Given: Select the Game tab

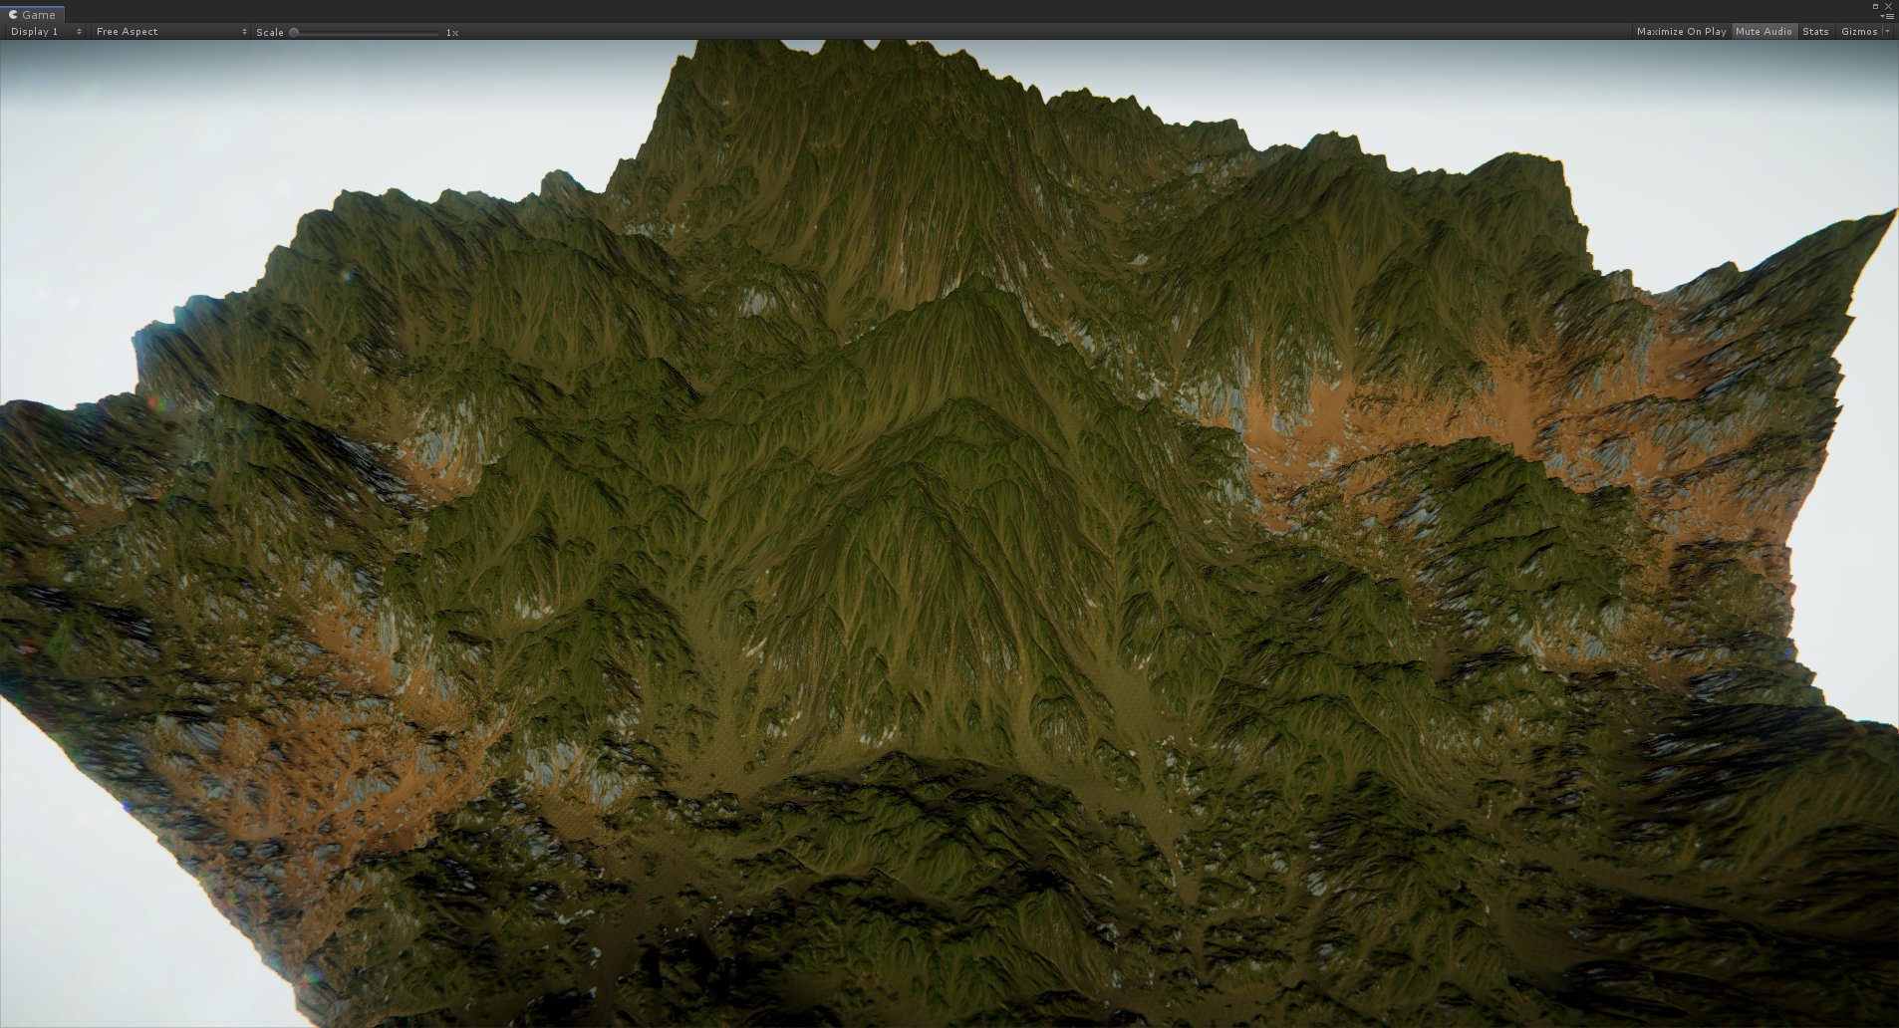Looking at the screenshot, I should 32,15.
